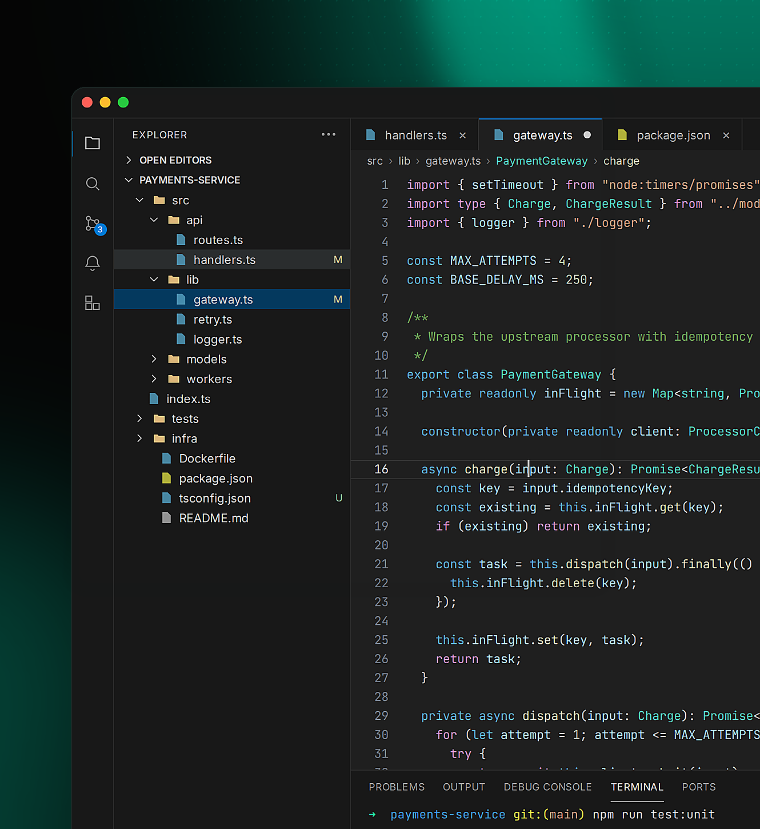This screenshot has height=829, width=760.
Task: Click the gateway.ts tab file icon
Action: 498,135
